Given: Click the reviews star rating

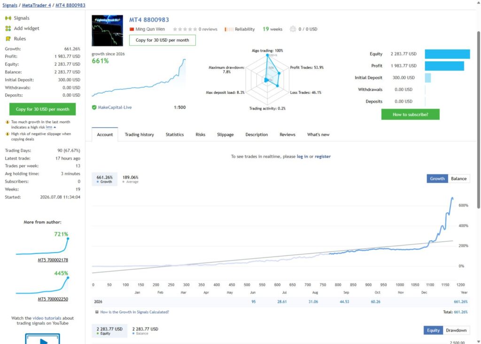Looking at the screenshot, I should click(x=185, y=29).
